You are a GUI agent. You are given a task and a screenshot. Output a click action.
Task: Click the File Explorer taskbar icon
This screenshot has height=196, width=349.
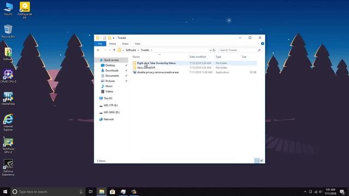(102, 192)
